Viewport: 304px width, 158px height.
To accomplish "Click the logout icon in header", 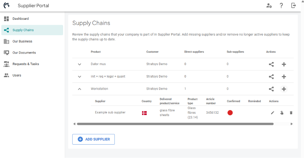I will (x=294, y=5).
